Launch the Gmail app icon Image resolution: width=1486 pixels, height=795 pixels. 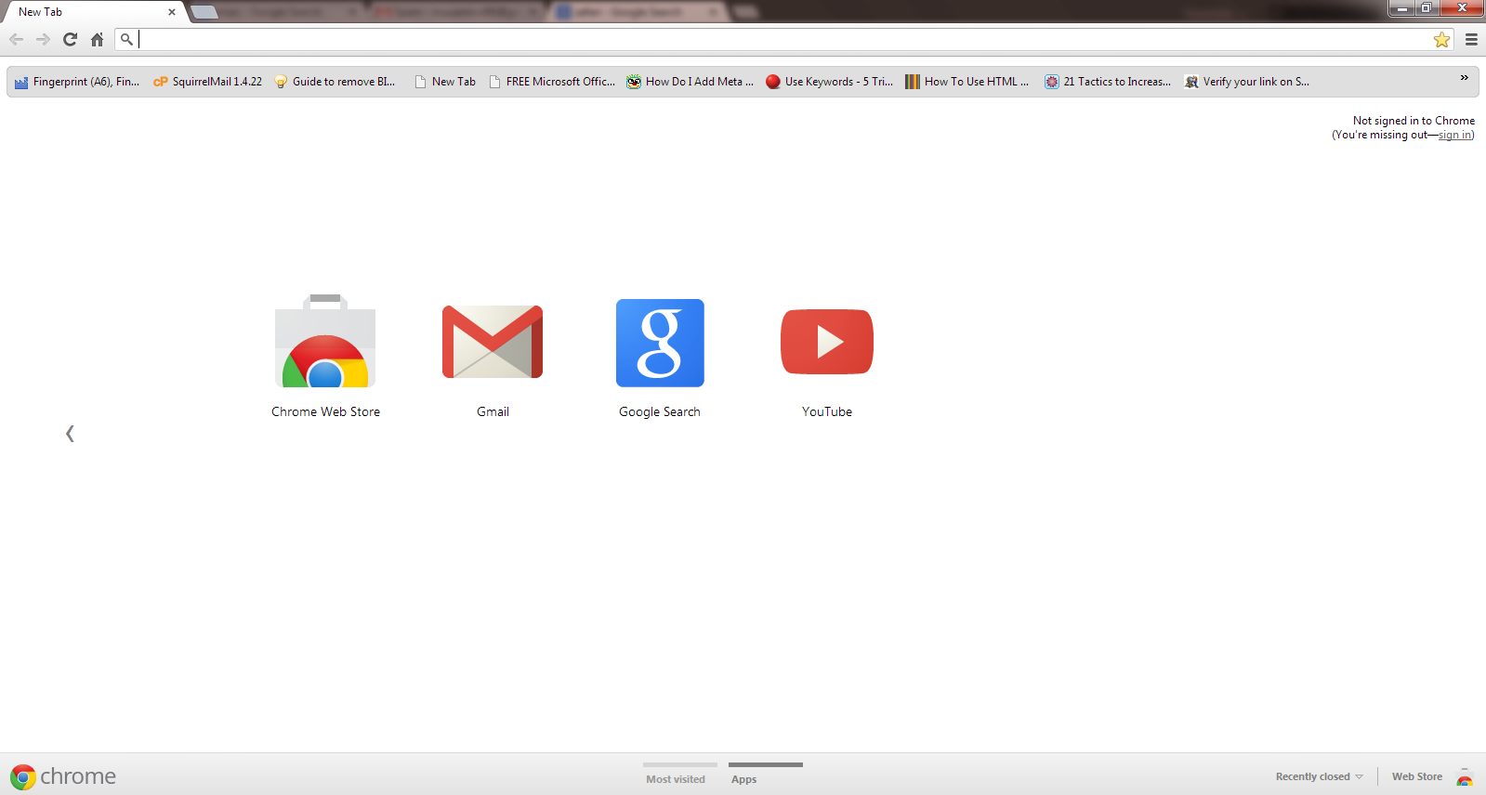point(493,342)
